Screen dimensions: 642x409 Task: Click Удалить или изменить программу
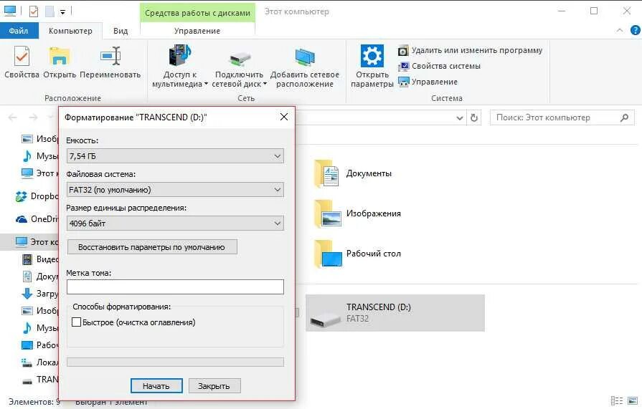[x=470, y=50]
